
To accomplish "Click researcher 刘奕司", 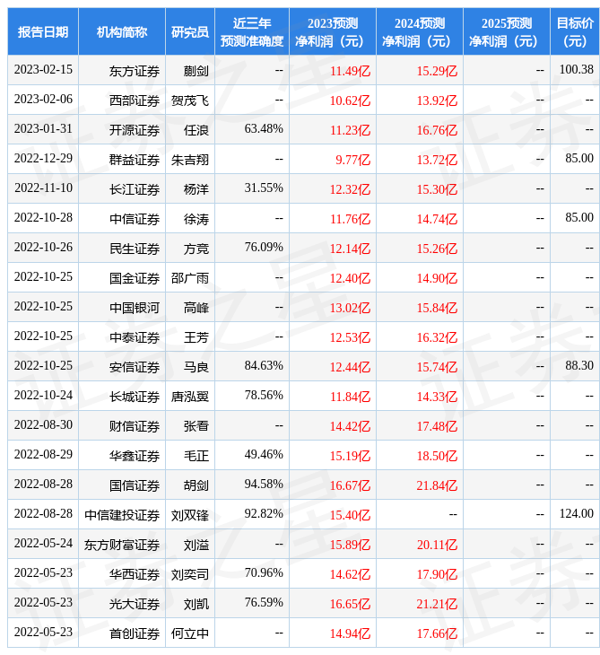I will click(x=190, y=575).
